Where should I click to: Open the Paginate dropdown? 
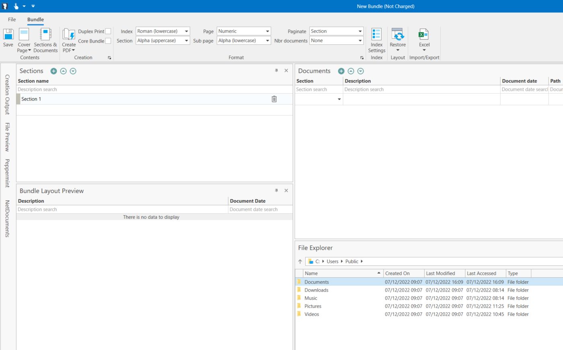click(x=360, y=31)
